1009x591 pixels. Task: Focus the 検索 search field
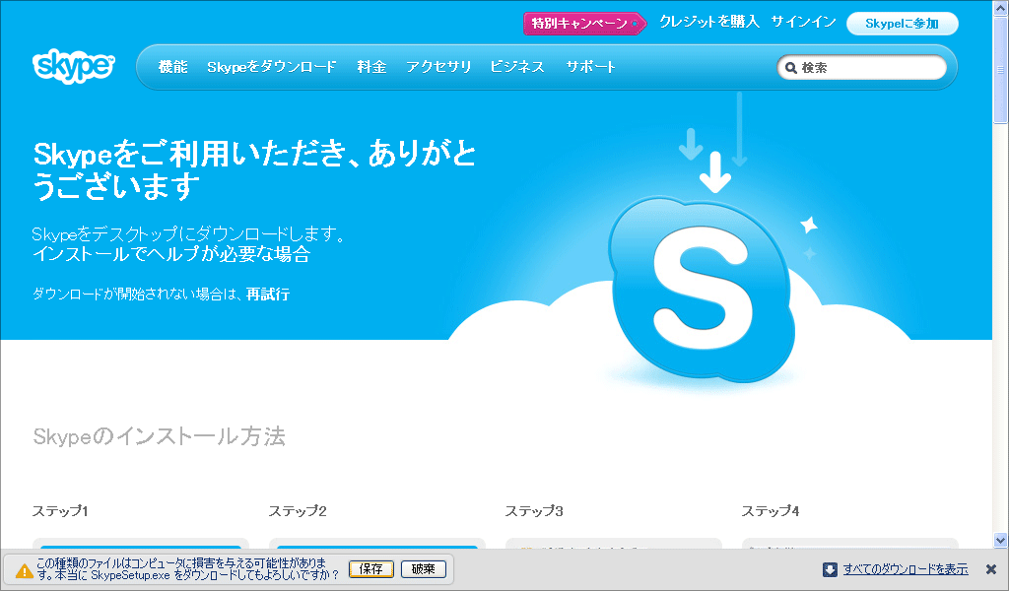[x=862, y=68]
